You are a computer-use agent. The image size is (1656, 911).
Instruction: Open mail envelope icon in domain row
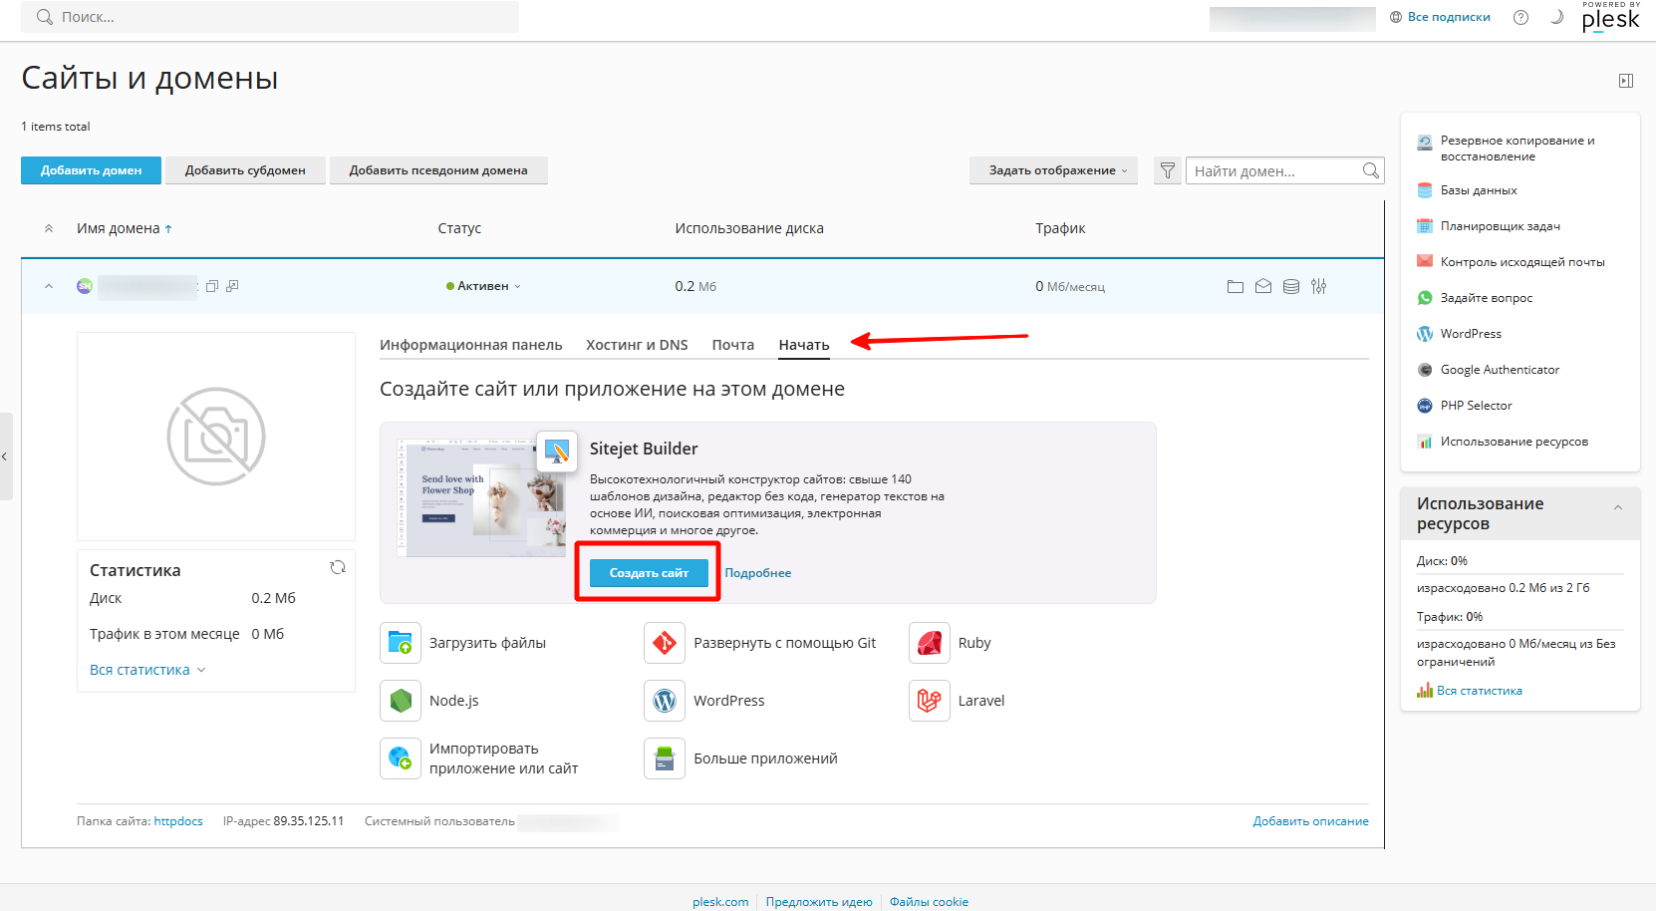(1263, 286)
